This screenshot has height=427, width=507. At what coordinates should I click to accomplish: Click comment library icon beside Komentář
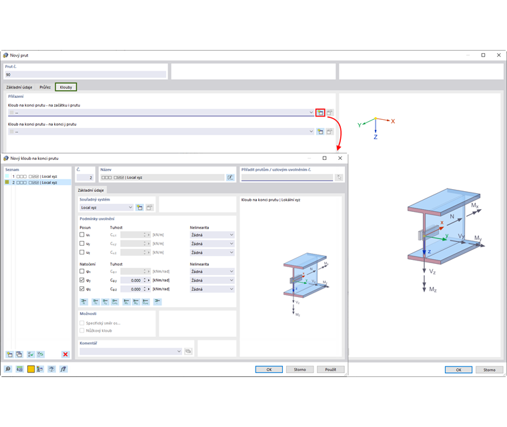[x=188, y=351]
